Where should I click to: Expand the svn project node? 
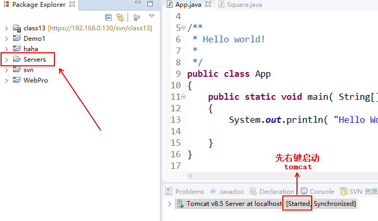click(x=6, y=70)
